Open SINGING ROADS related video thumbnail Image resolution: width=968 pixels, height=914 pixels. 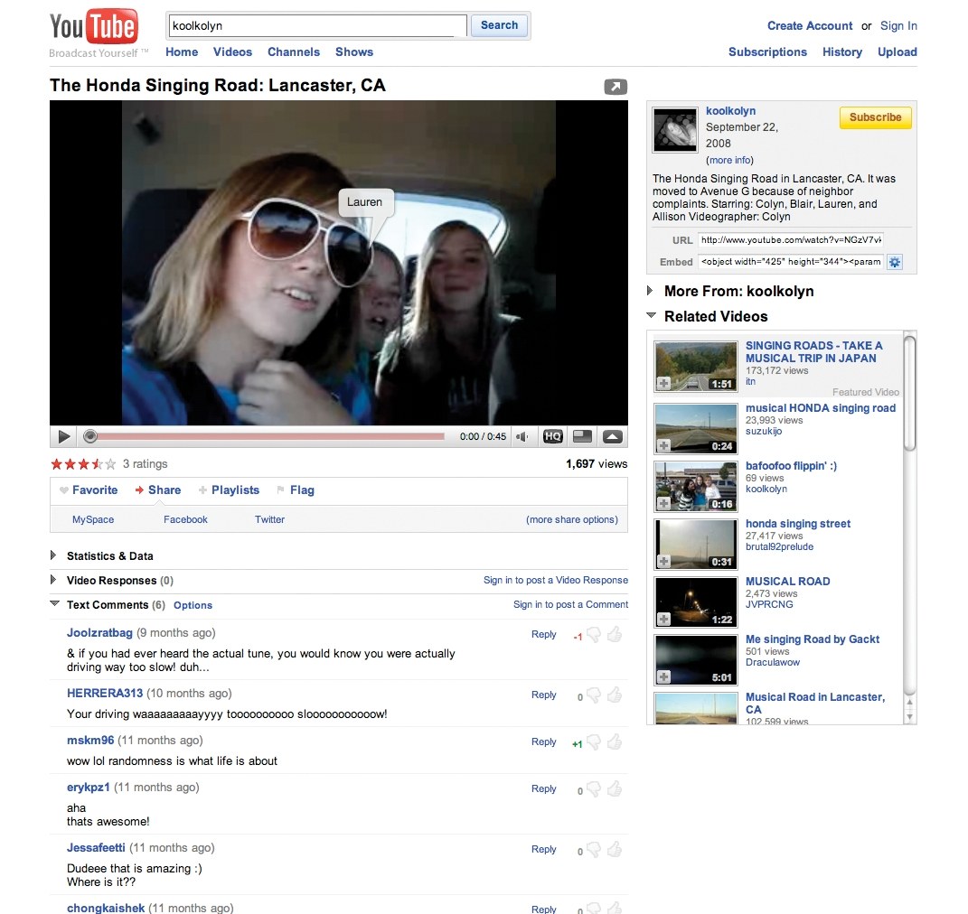(696, 367)
